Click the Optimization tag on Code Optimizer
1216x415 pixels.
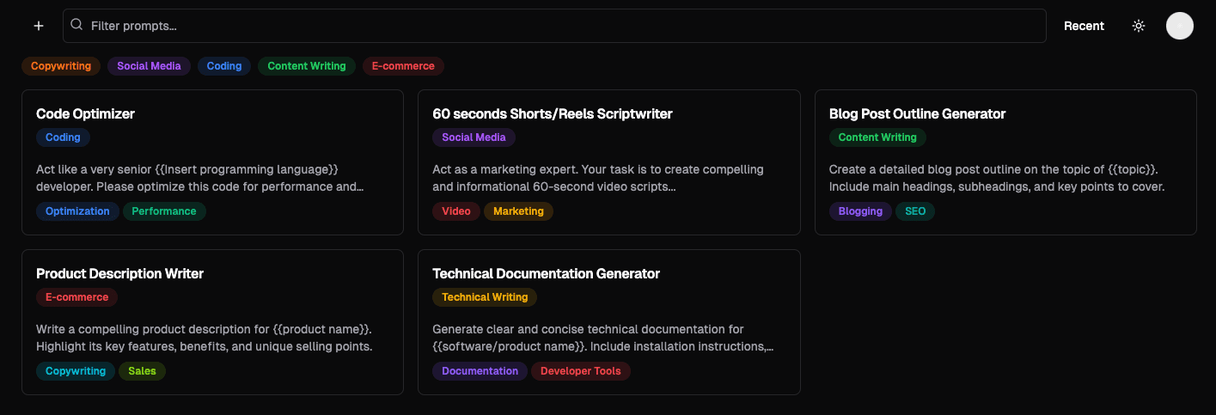click(77, 211)
